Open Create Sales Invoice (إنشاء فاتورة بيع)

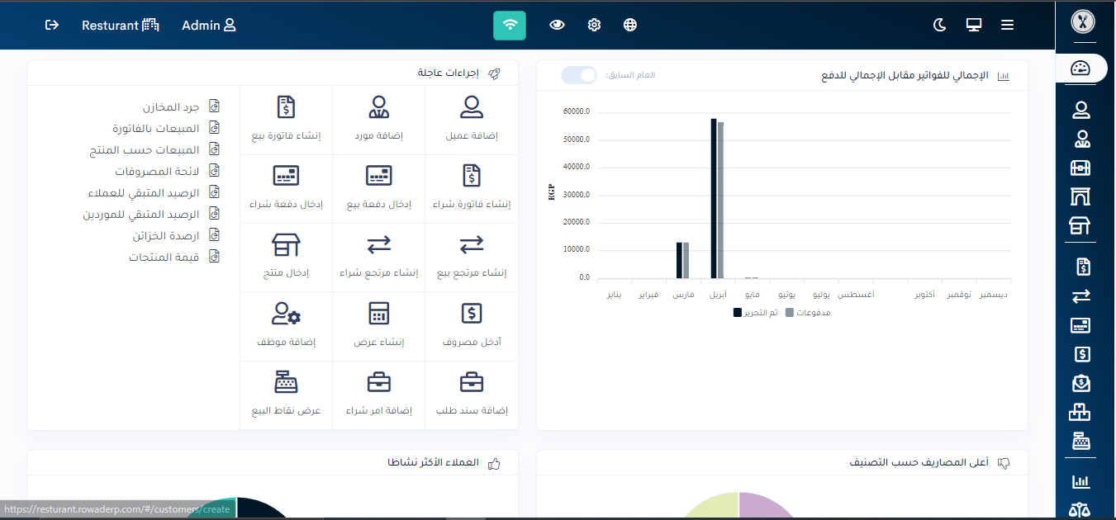tap(285, 107)
